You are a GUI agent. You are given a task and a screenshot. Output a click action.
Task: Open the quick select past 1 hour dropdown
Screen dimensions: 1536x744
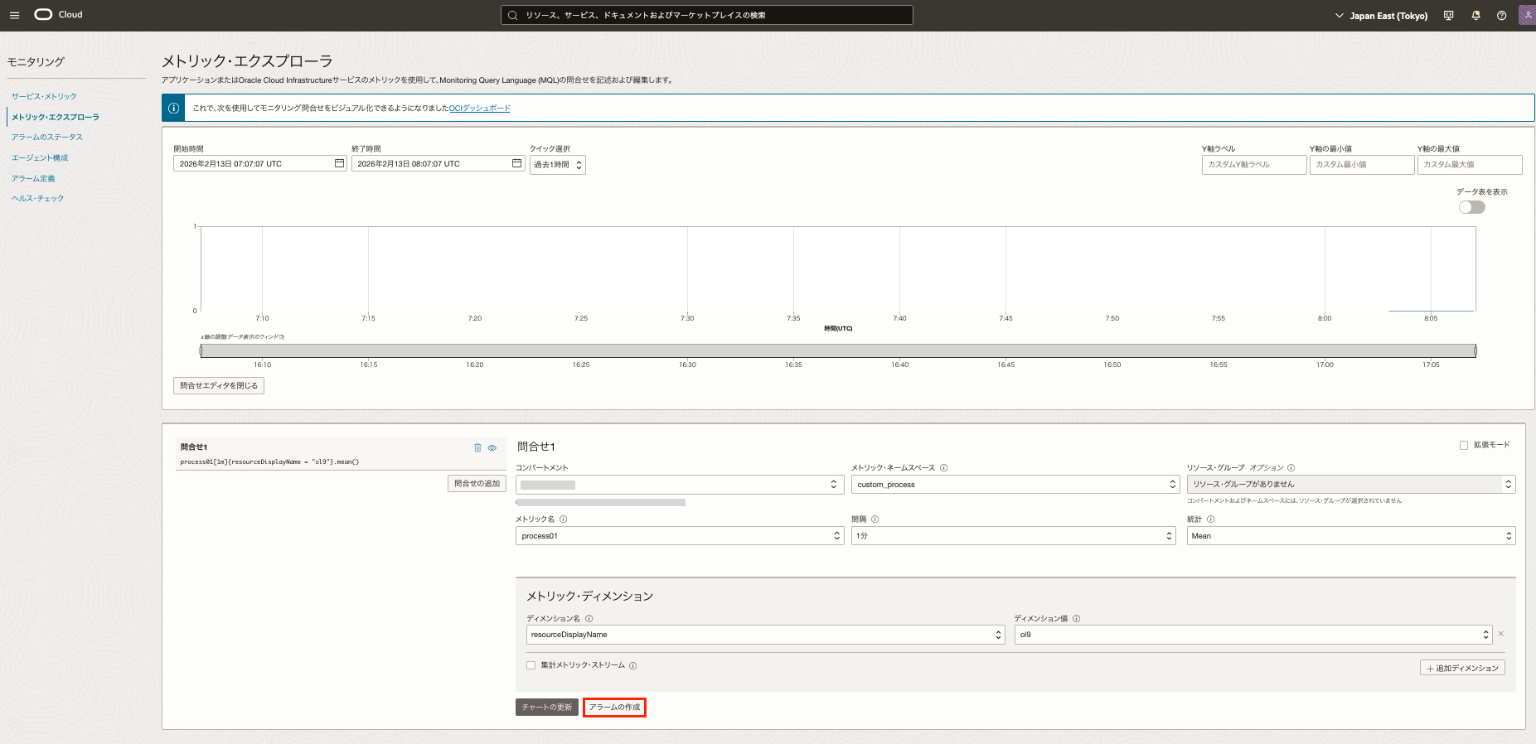(557, 165)
